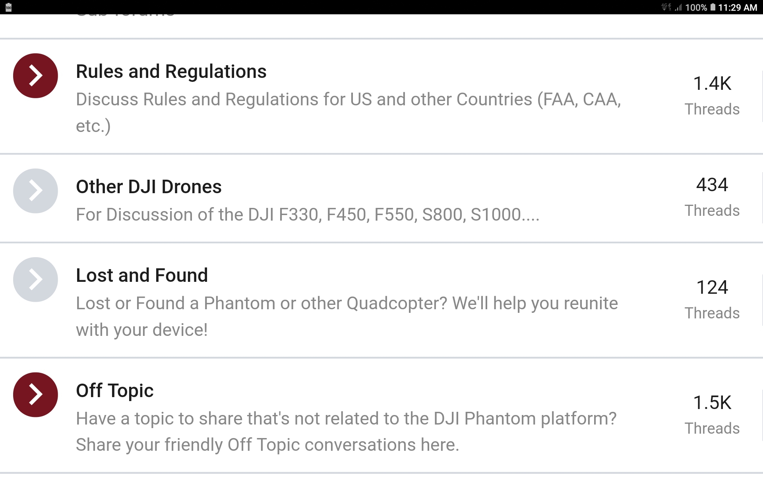Tap the grey arrow beside Other DJI Drones
Screen dimensions: 763x477
pyautogui.click(x=35, y=191)
